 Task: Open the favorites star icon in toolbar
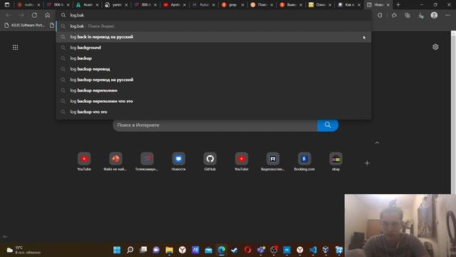[x=394, y=15]
